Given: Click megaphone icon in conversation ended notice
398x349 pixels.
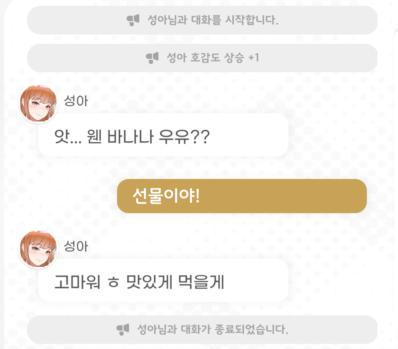Looking at the screenshot, I should tap(123, 329).
